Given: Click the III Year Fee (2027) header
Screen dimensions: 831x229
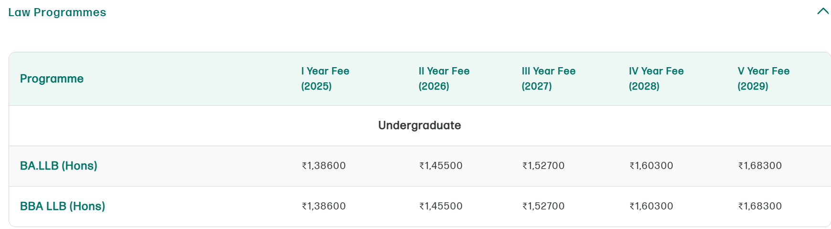Looking at the screenshot, I should 548,79.
